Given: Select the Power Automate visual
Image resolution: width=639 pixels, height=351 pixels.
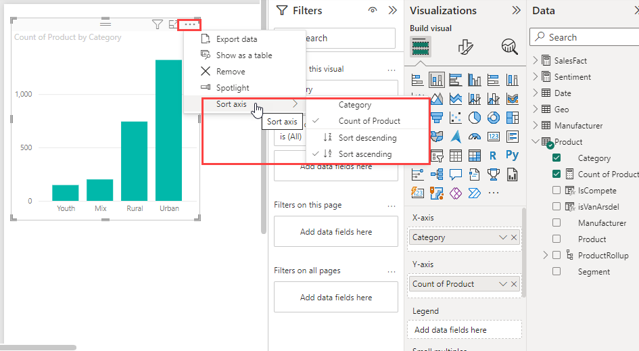Looking at the screenshot, I should [x=475, y=193].
